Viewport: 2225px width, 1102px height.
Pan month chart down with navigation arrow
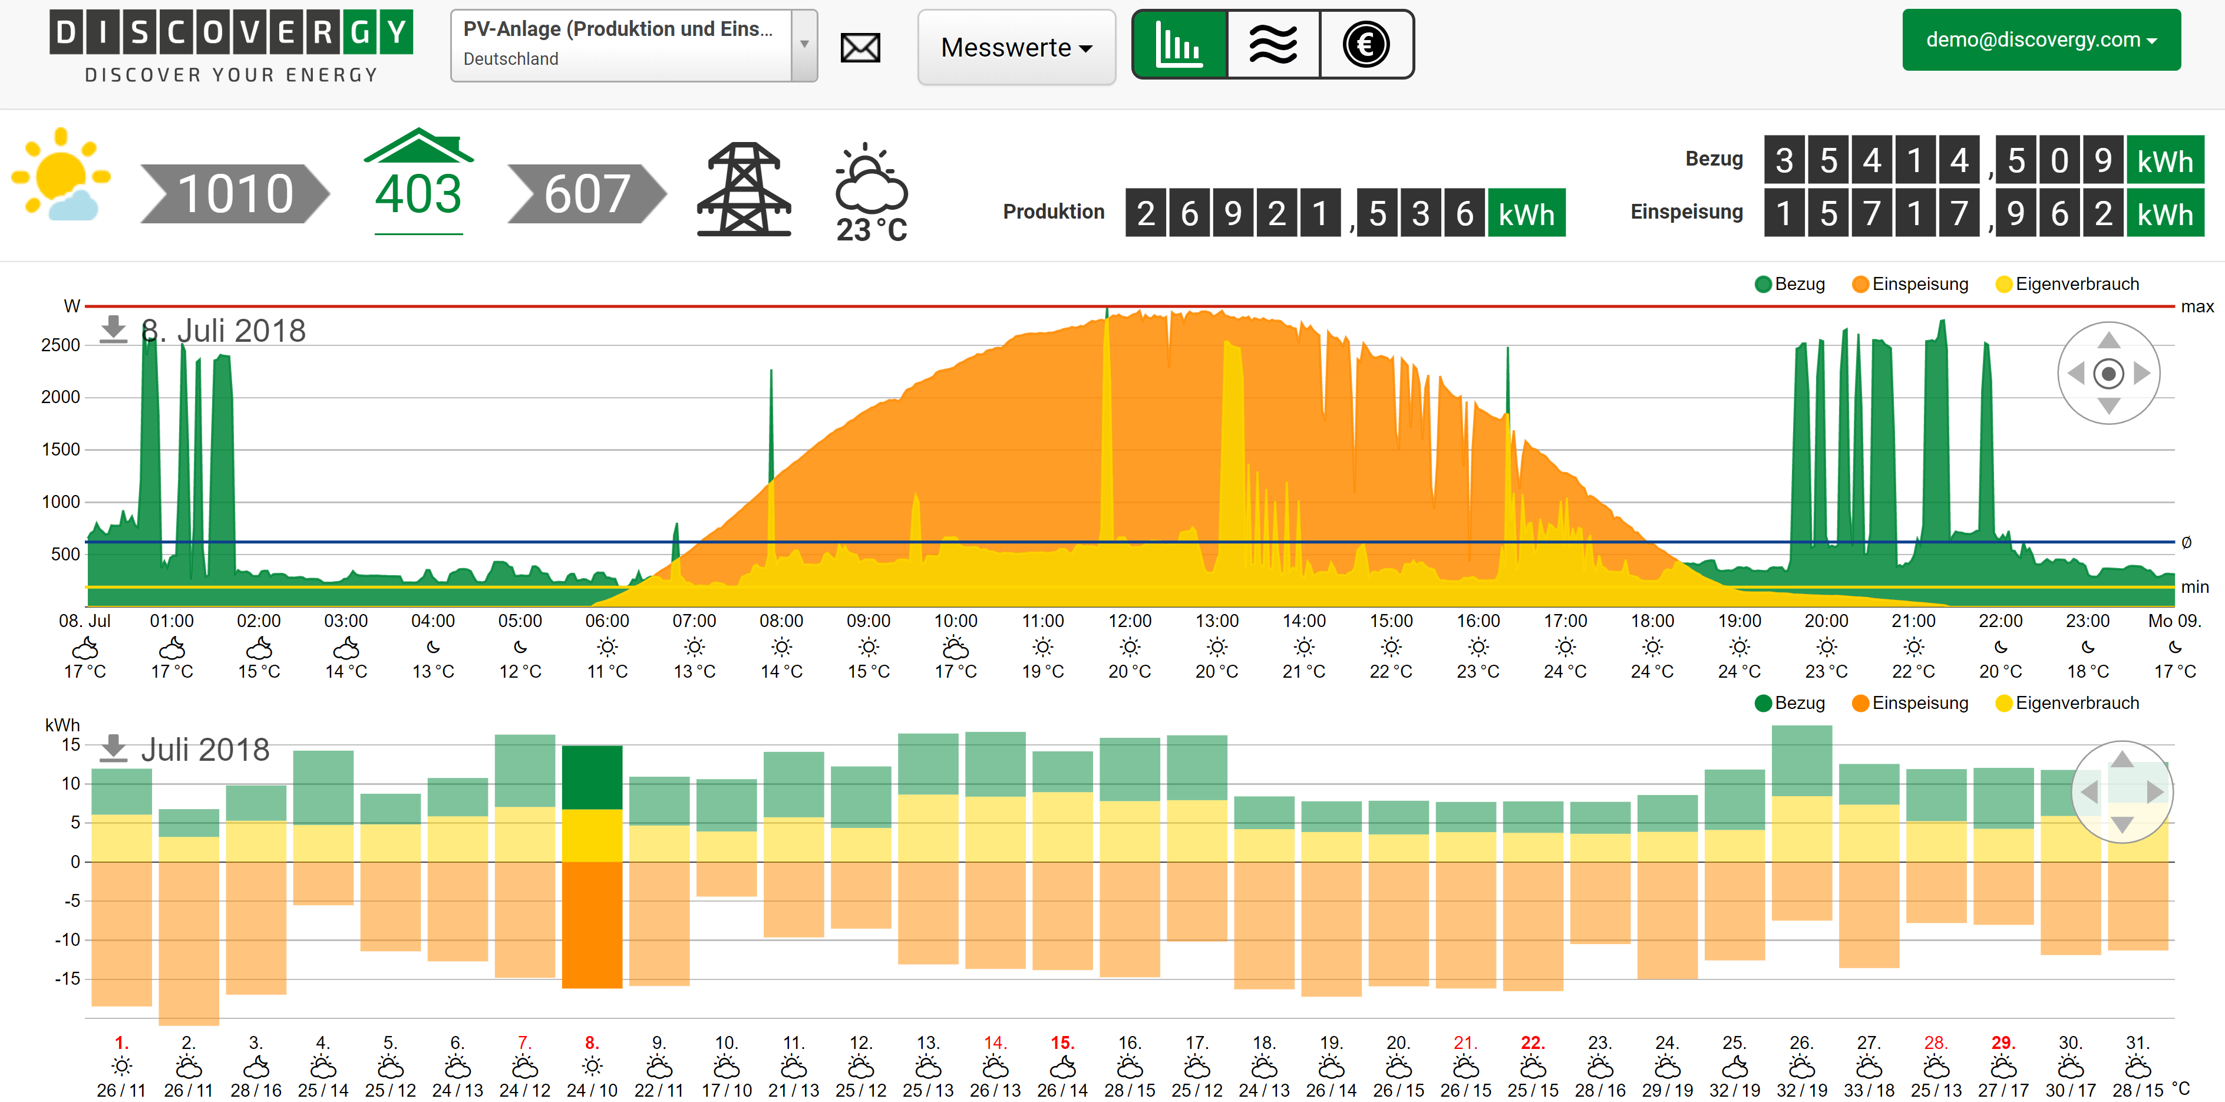click(2122, 825)
